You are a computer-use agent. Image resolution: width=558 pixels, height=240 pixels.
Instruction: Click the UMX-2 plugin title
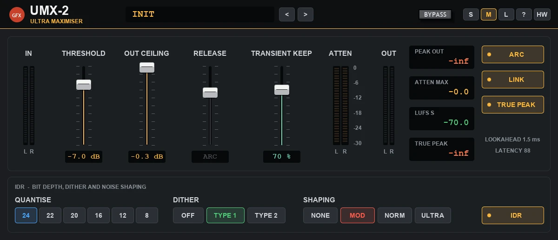(x=49, y=11)
